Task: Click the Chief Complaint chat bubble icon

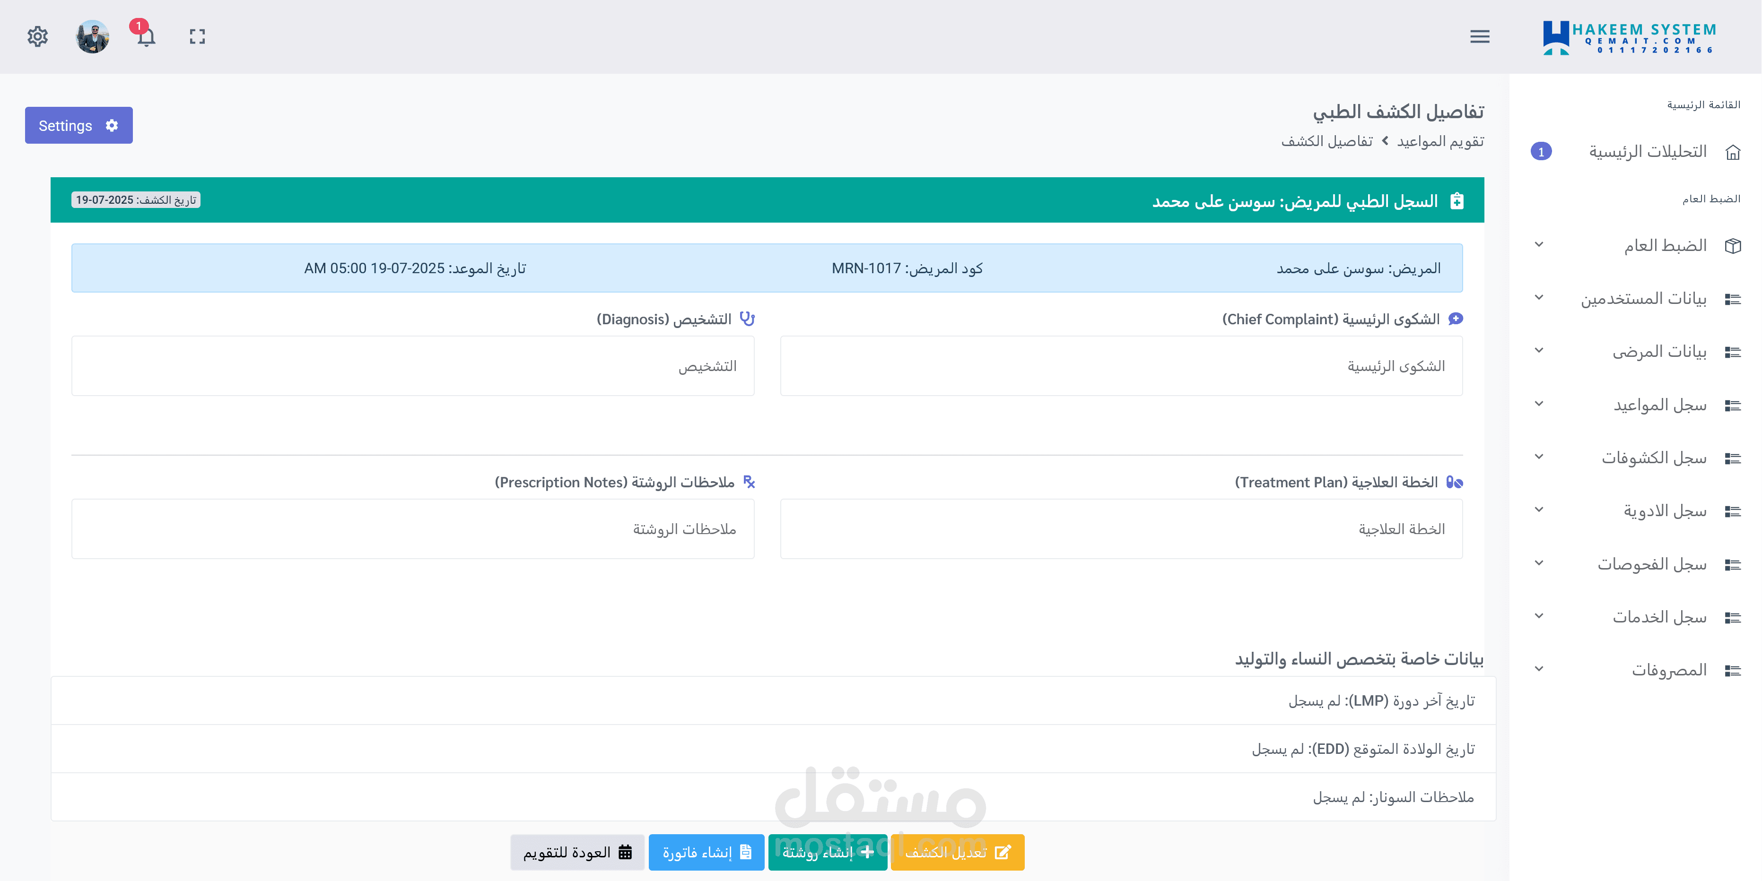Action: click(x=1456, y=319)
